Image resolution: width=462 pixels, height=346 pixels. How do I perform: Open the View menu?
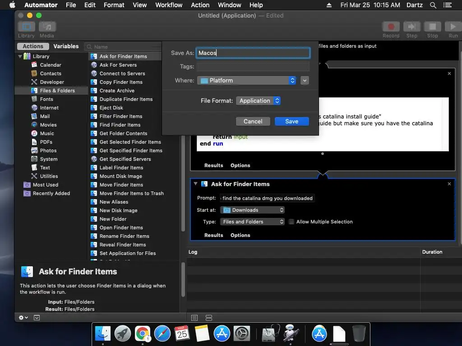pyautogui.click(x=140, y=5)
